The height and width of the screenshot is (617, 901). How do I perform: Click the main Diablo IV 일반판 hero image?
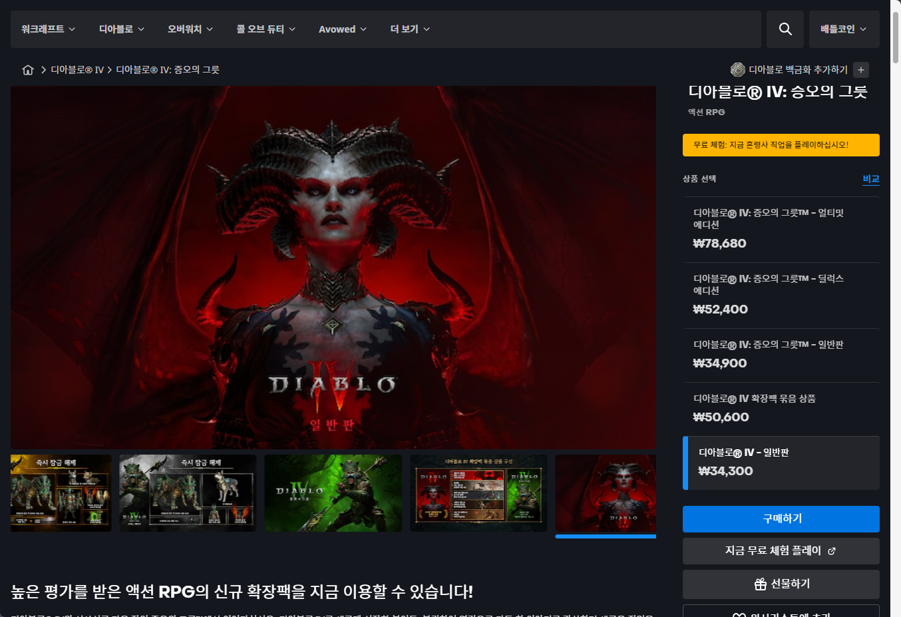(x=333, y=268)
